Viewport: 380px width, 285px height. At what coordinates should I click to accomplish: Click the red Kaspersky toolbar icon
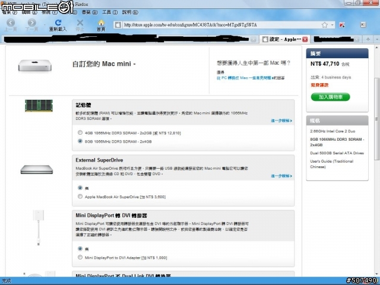point(342,25)
